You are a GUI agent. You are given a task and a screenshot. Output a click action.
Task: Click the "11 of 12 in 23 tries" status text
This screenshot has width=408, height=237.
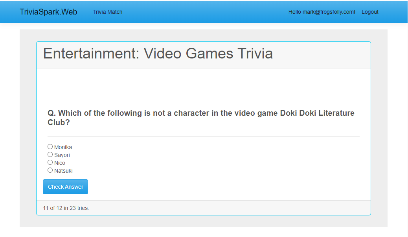tap(66, 208)
